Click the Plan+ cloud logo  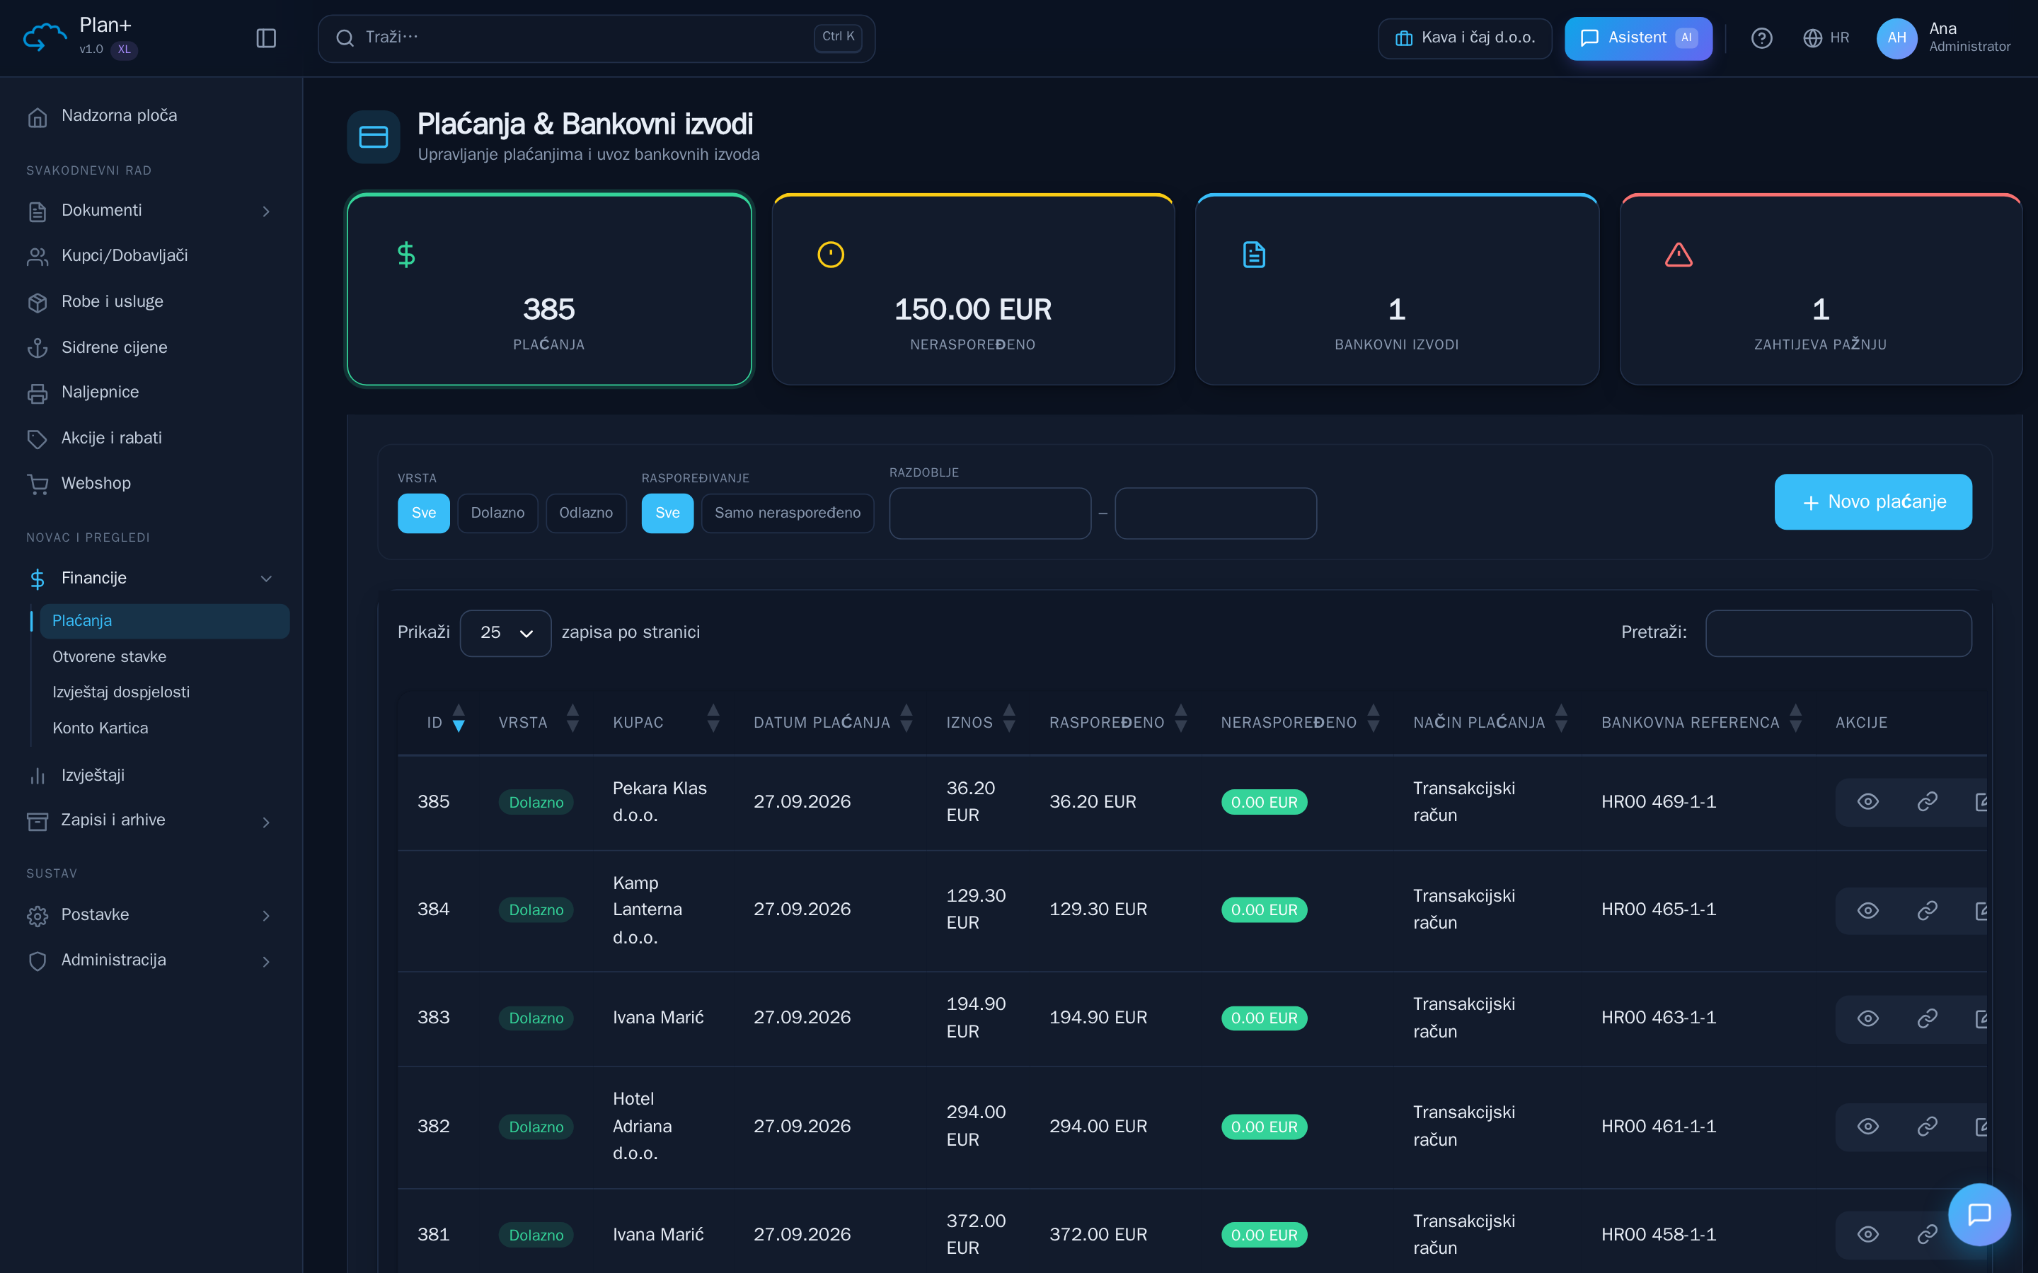coord(45,38)
